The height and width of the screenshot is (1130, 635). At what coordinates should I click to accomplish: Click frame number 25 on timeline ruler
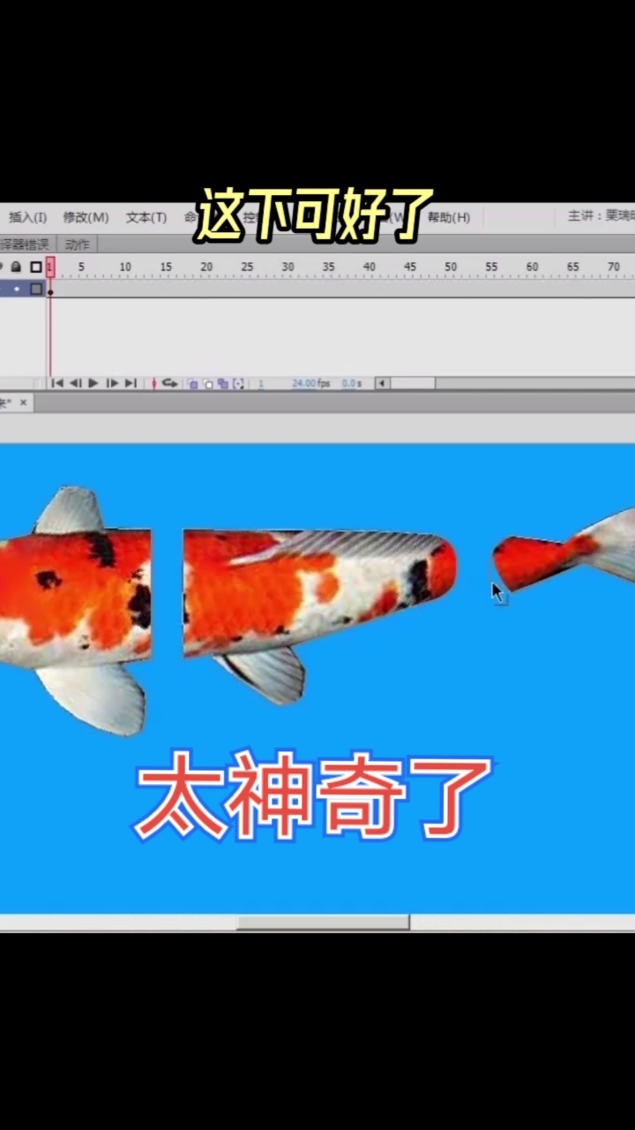click(x=247, y=267)
